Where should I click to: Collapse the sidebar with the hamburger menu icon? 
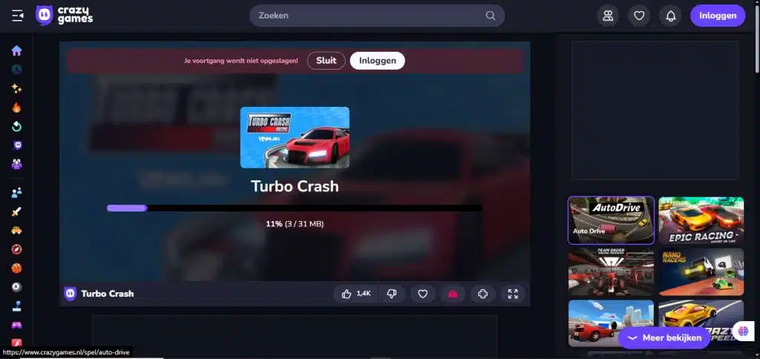pos(18,16)
